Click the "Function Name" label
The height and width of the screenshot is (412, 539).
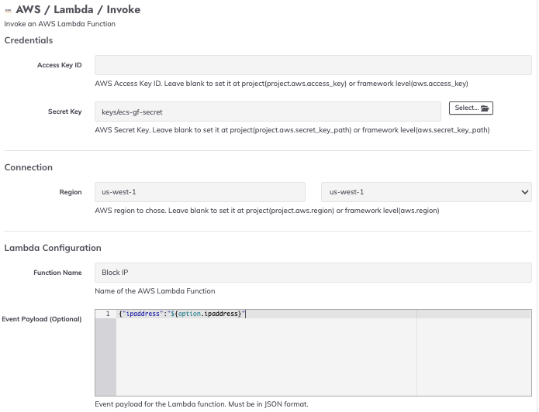57,273
